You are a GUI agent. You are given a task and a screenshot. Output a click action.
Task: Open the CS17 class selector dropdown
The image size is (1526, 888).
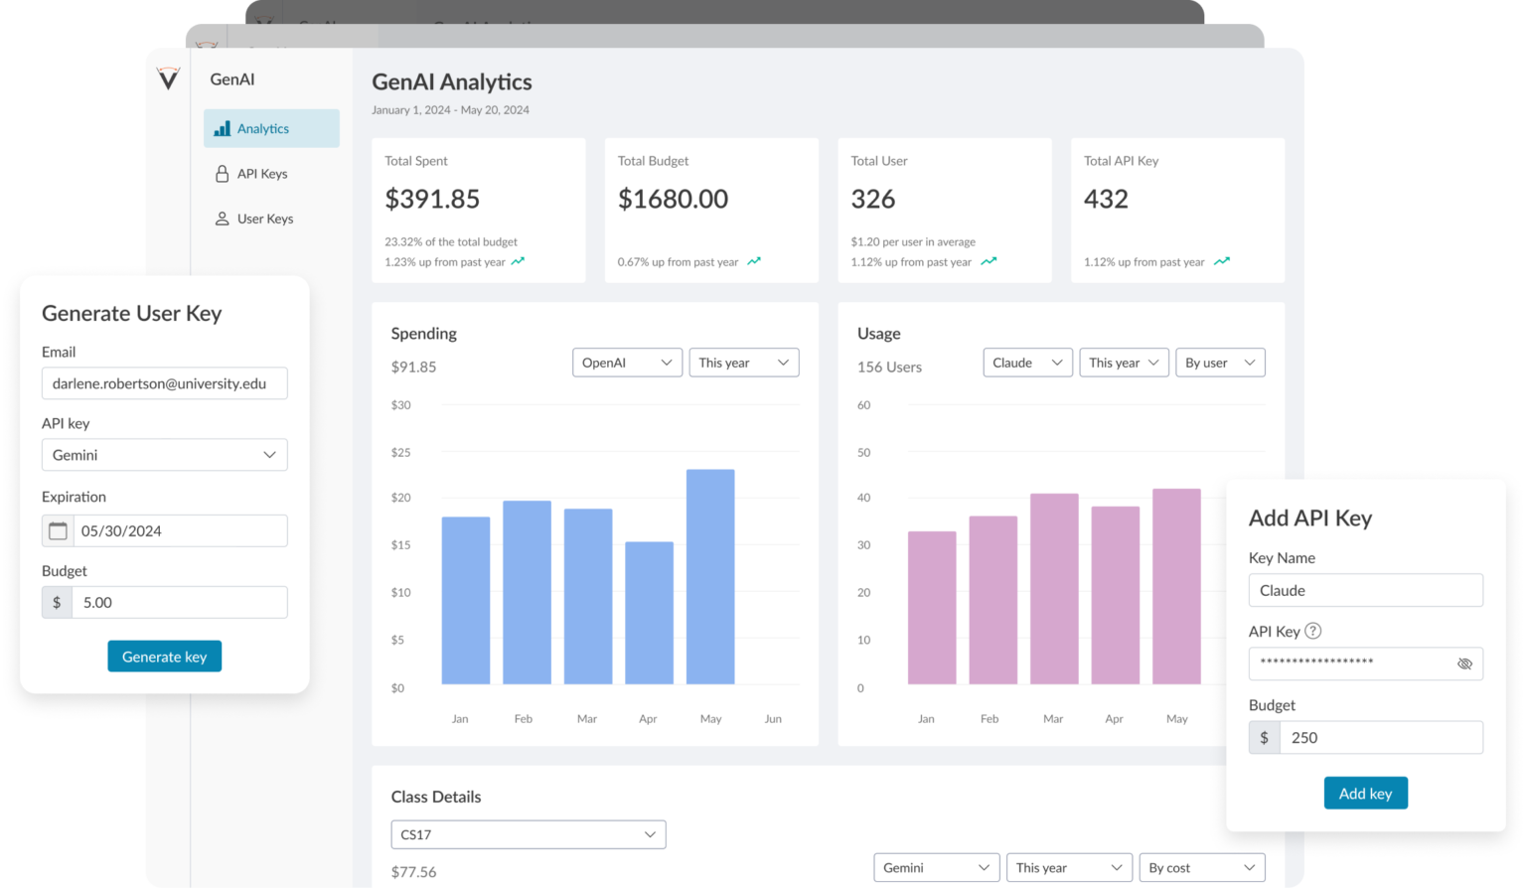528,834
